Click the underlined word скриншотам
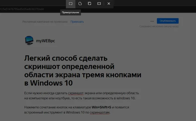 click(100, 113)
